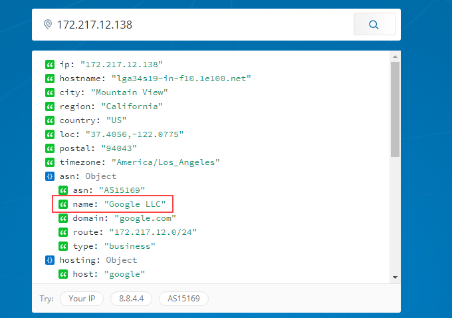The image size is (452, 318).
Task: Select the host google value
Action: tap(124, 274)
